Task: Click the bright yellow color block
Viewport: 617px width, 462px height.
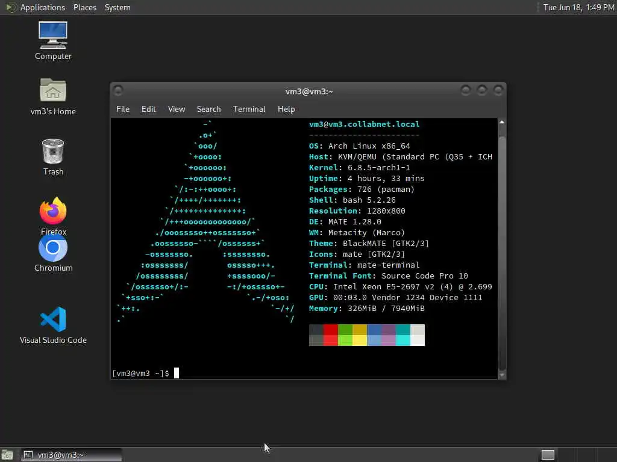Action: point(360,340)
